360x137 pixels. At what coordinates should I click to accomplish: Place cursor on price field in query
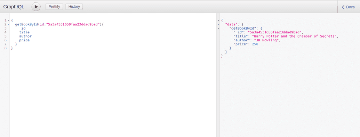pos(24,40)
